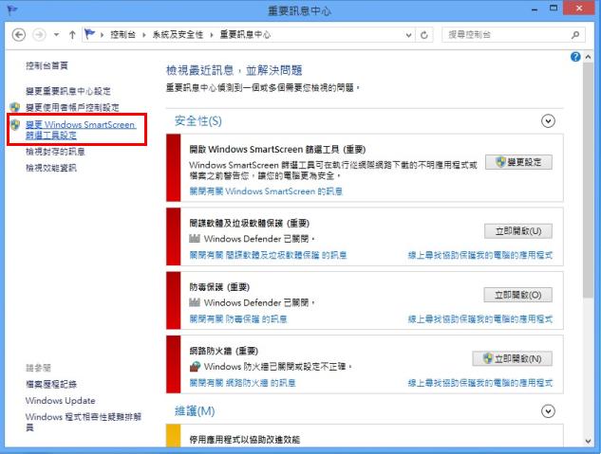Click the 維護(M) section heading
Image resolution: width=601 pixels, height=454 pixels.
coord(195,411)
